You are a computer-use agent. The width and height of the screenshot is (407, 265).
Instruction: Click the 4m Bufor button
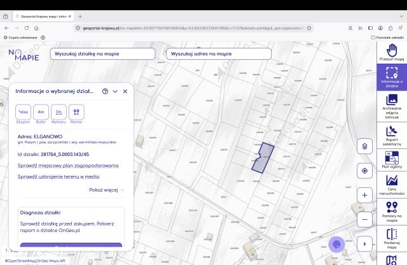(41, 112)
